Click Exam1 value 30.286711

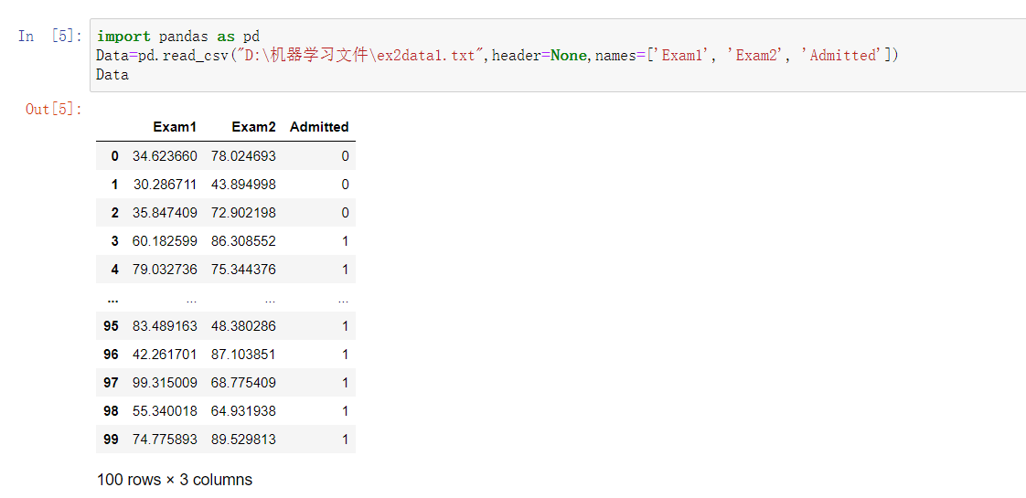165,185
